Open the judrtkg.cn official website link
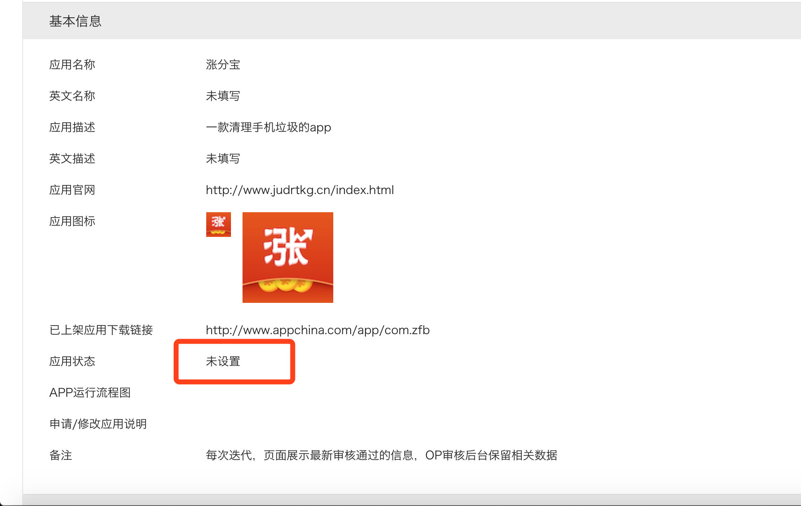The height and width of the screenshot is (506, 801). pyautogui.click(x=299, y=190)
